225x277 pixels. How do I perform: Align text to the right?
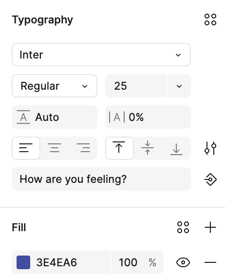[83, 148]
